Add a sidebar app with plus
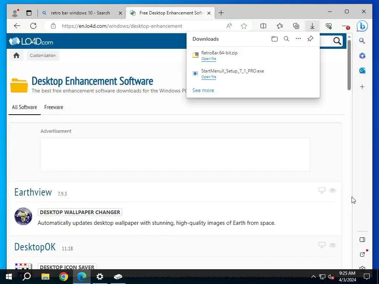The height and width of the screenshot is (284, 379). [x=362, y=87]
